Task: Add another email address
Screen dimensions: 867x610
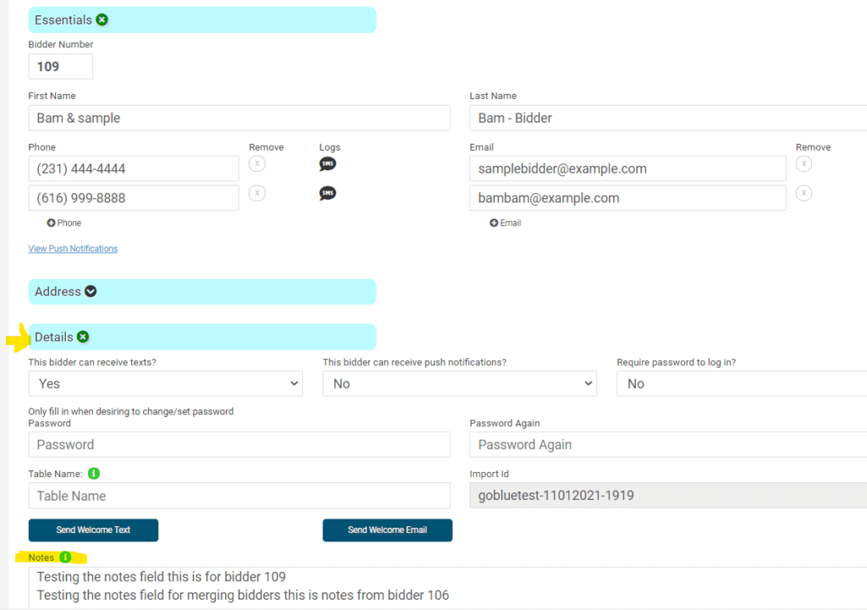Action: point(505,223)
